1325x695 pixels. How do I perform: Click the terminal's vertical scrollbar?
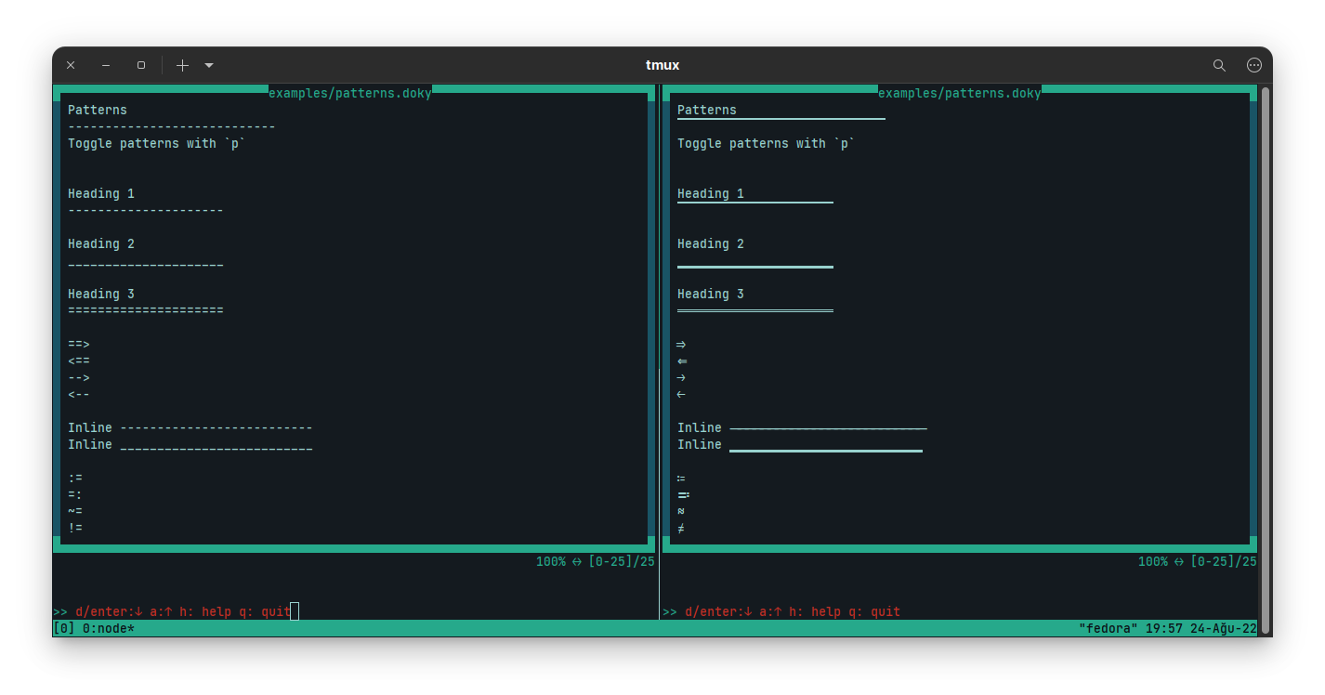point(1265,353)
